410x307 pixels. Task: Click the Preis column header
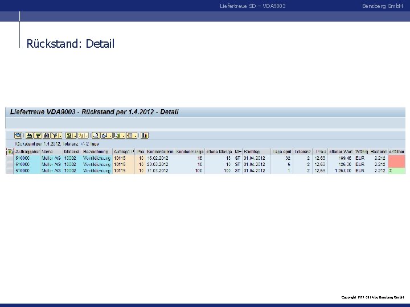[x=320, y=151]
